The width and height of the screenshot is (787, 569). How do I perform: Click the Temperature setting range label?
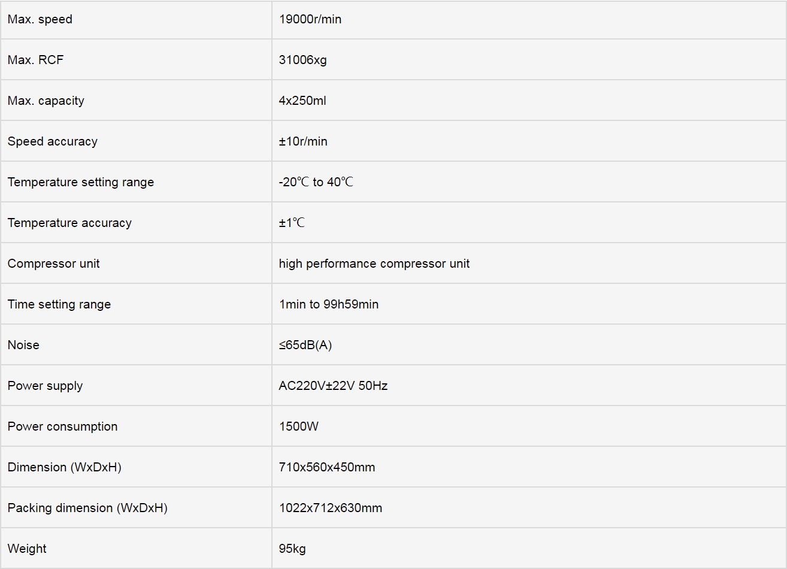point(81,182)
